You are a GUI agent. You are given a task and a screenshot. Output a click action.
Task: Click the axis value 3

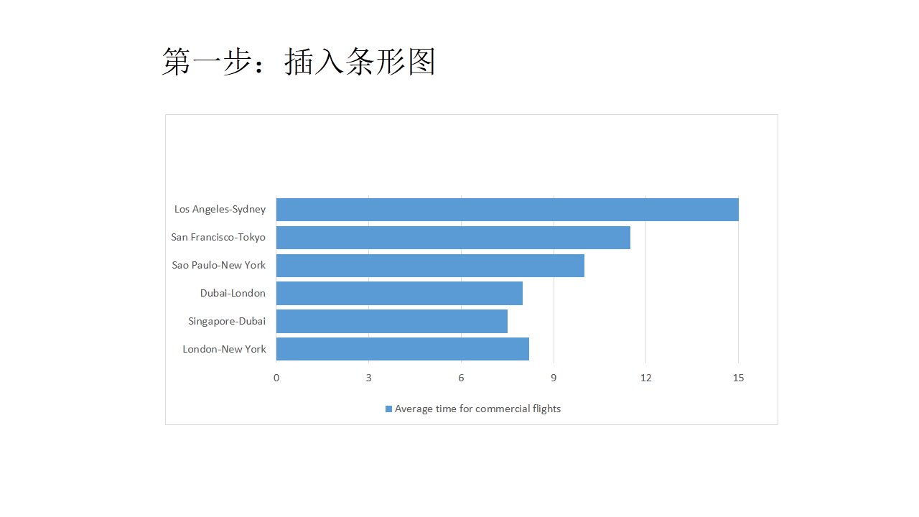tap(369, 378)
